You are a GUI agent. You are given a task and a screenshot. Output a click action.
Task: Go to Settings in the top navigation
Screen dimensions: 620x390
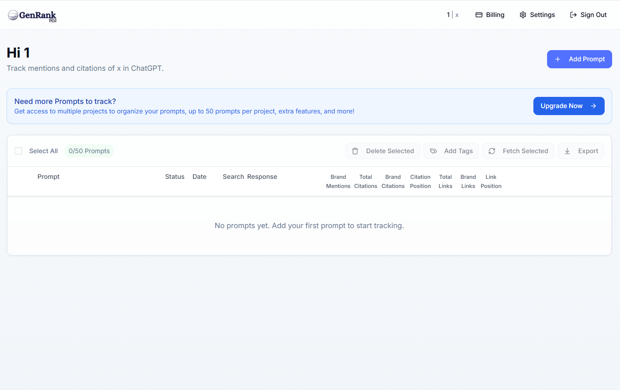tap(542, 15)
